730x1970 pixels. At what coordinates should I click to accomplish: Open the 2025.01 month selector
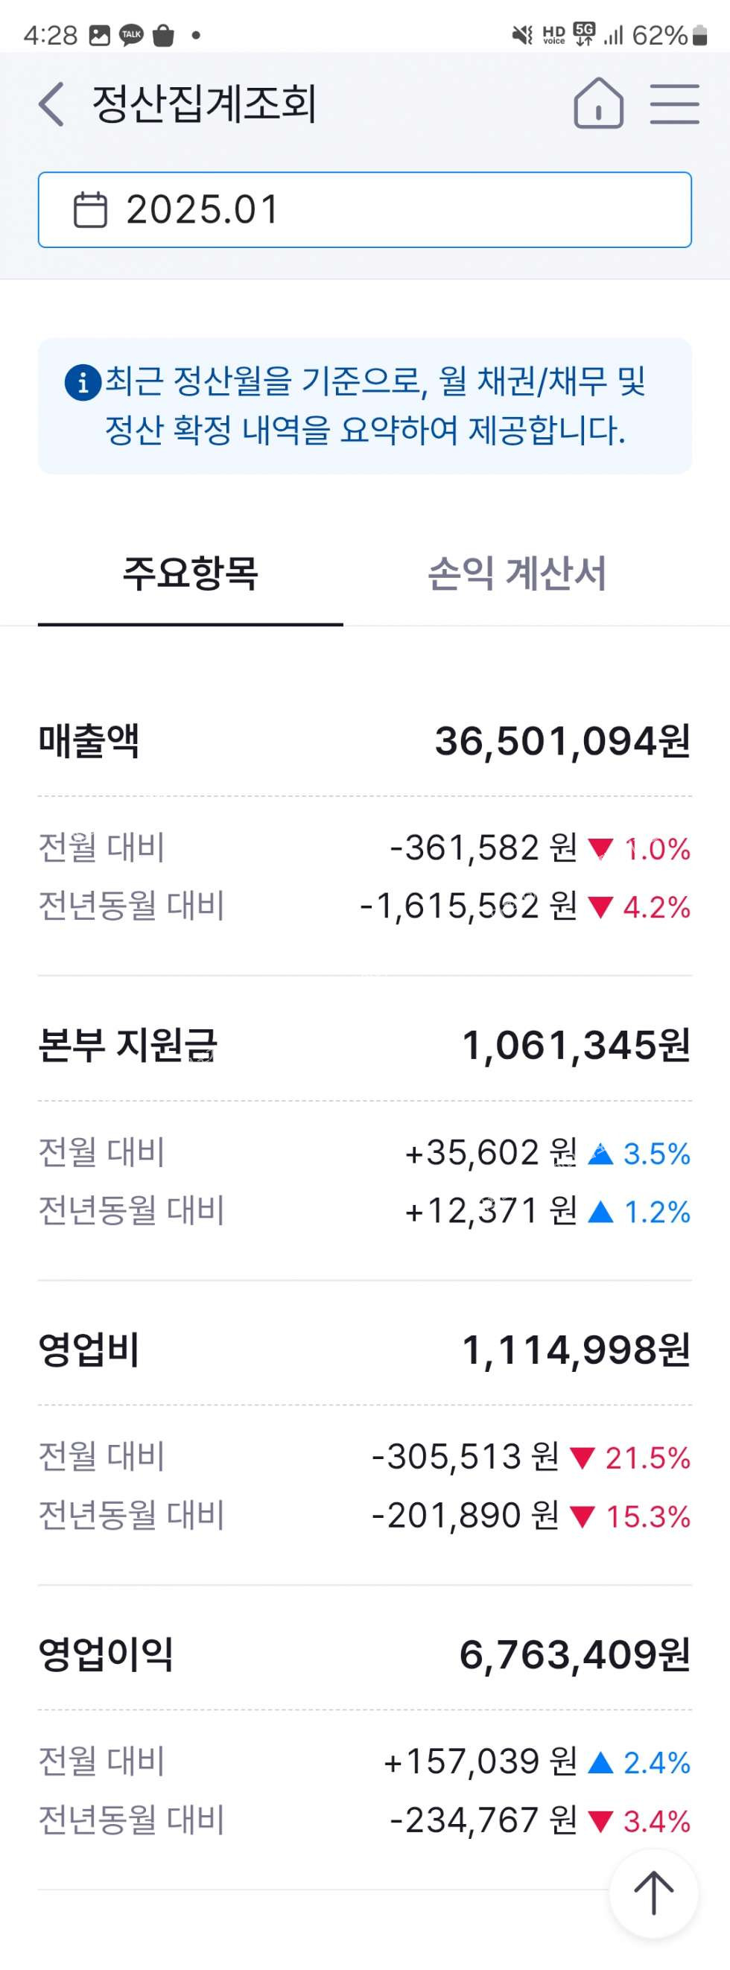(365, 210)
